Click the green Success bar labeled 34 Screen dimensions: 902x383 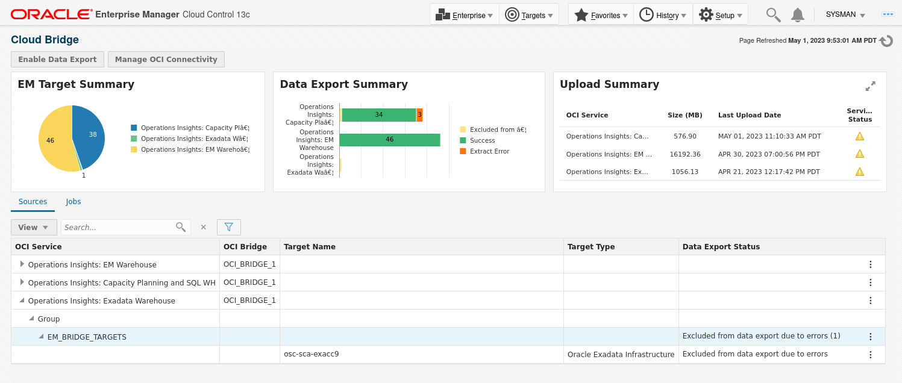pos(379,114)
